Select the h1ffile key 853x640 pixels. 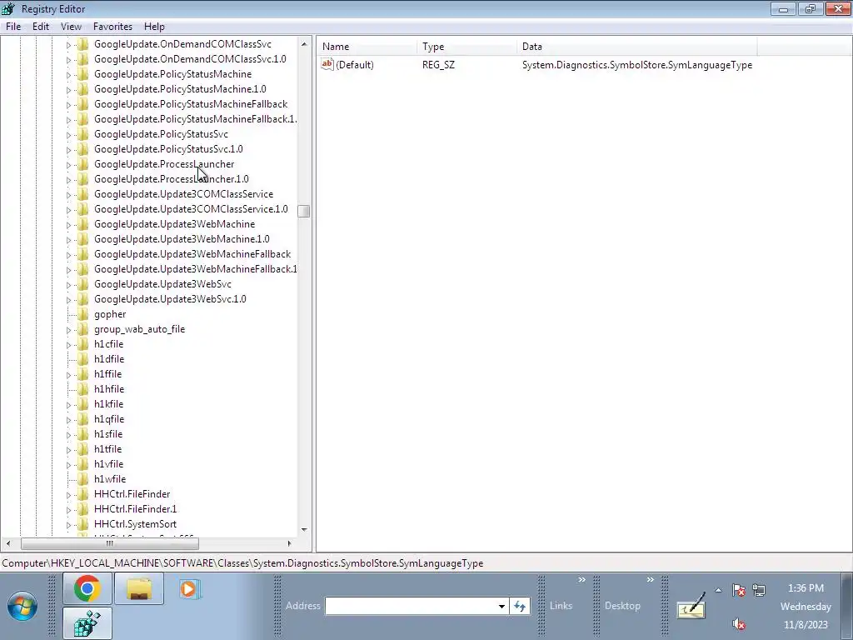coord(107,374)
